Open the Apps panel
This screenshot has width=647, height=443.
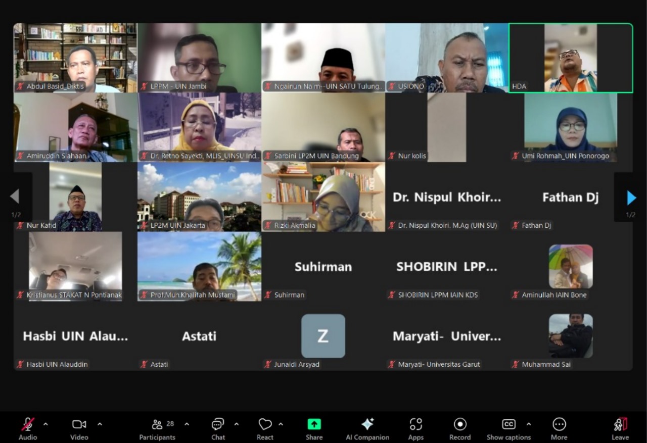[x=415, y=429]
